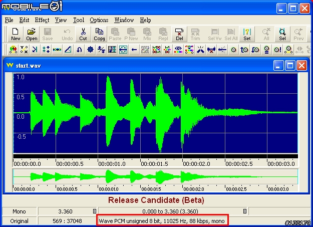Click the length unit button beside 3.360
Image resolution: width=313 pixels, height=227 pixels.
pyautogui.click(x=95, y=211)
